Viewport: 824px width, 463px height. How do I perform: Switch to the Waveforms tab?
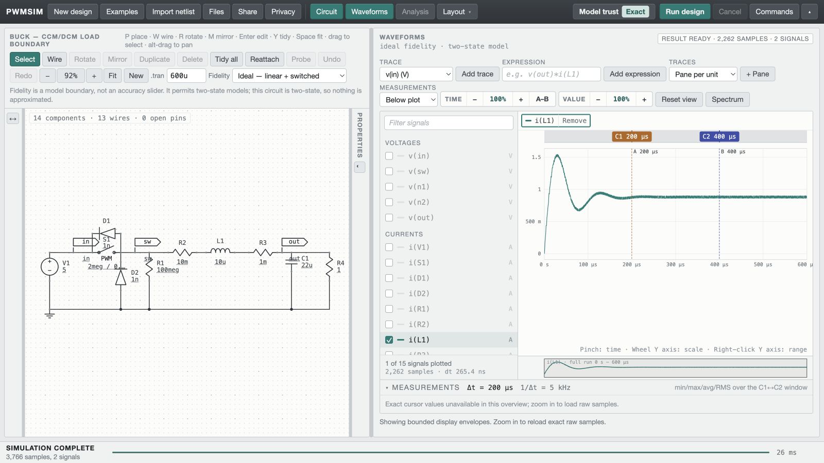pyautogui.click(x=369, y=12)
